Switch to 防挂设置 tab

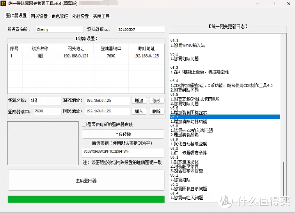click(x=81, y=16)
